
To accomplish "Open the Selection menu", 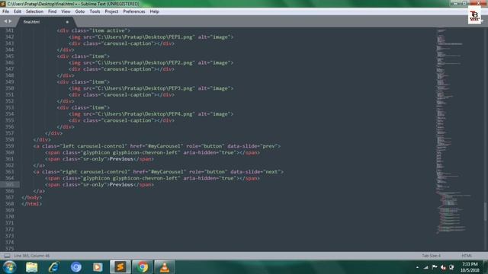I will pos(34,11).
